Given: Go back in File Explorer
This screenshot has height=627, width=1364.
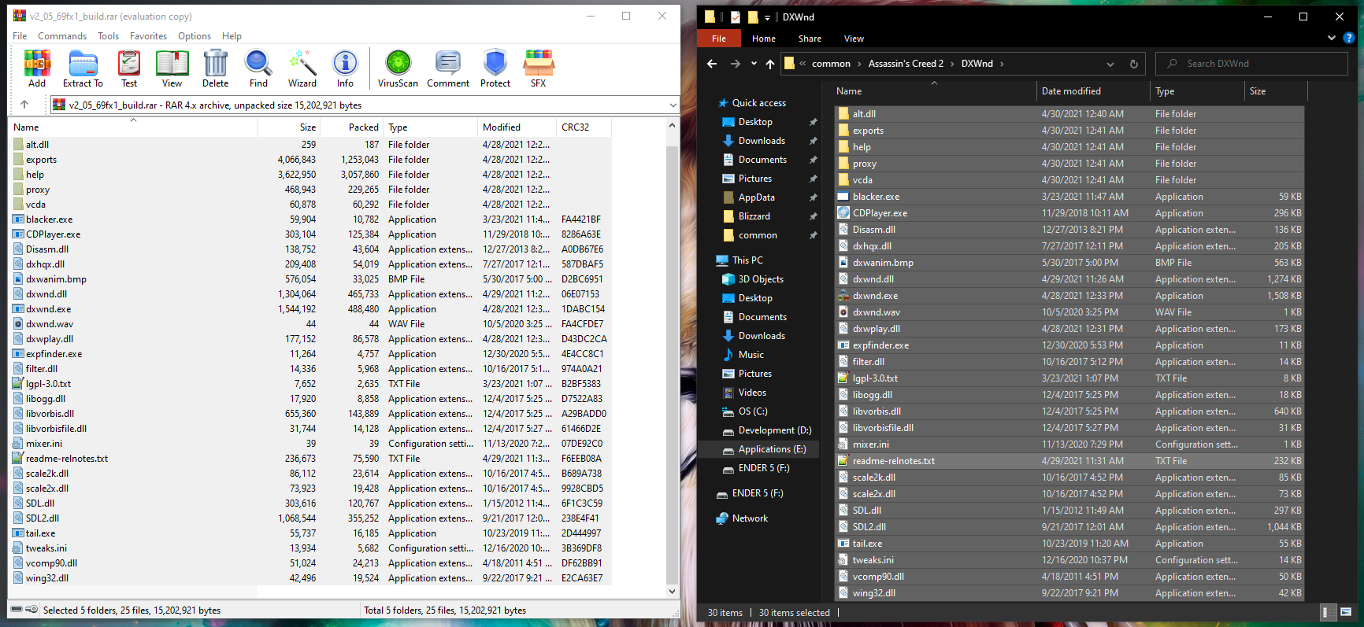Looking at the screenshot, I should tap(712, 64).
